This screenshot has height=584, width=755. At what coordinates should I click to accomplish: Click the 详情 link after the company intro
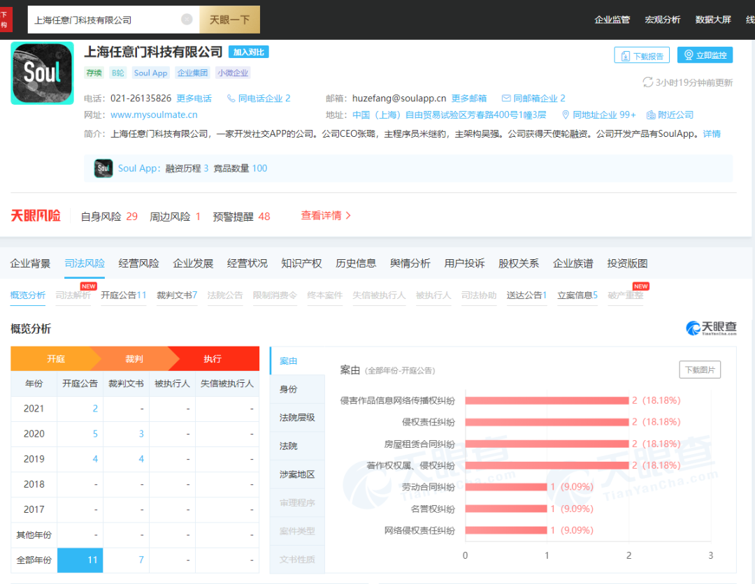click(712, 133)
